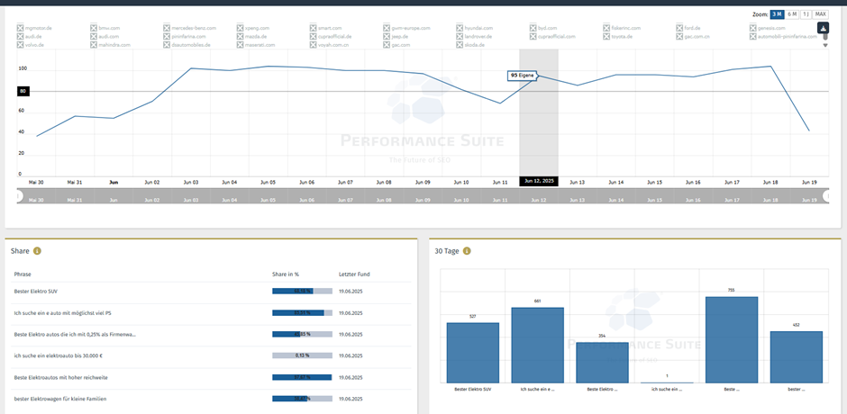
Task: Click the legend scrollbar thumb under download icon
Action: tap(825, 37)
